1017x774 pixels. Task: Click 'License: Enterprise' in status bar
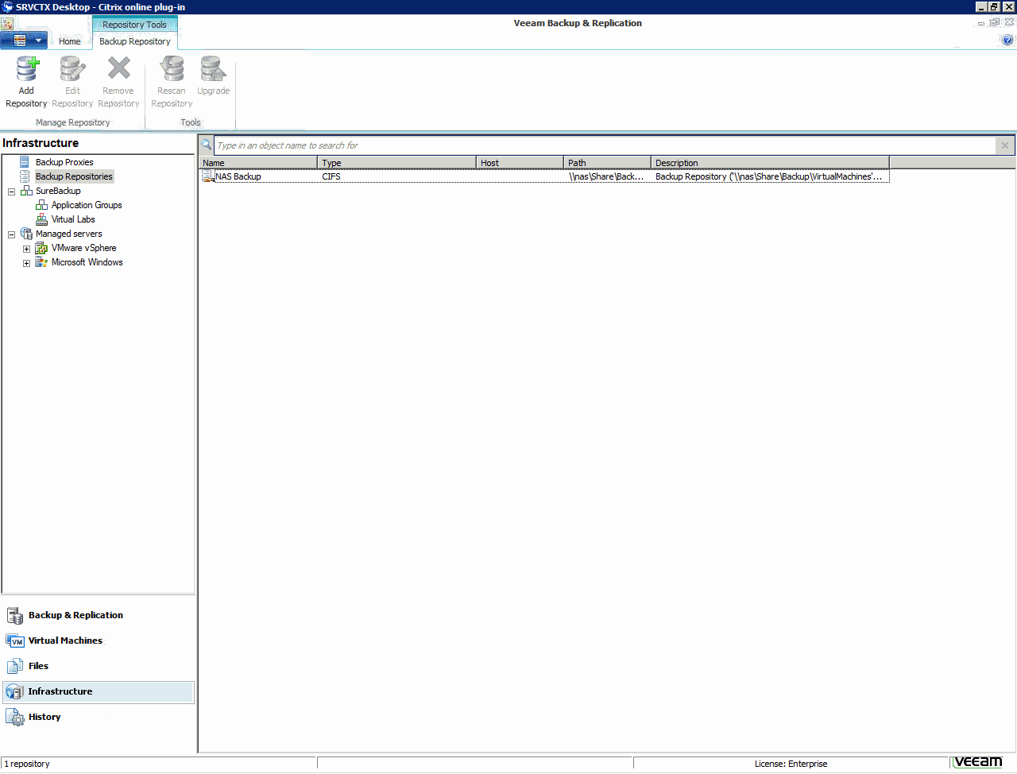791,764
